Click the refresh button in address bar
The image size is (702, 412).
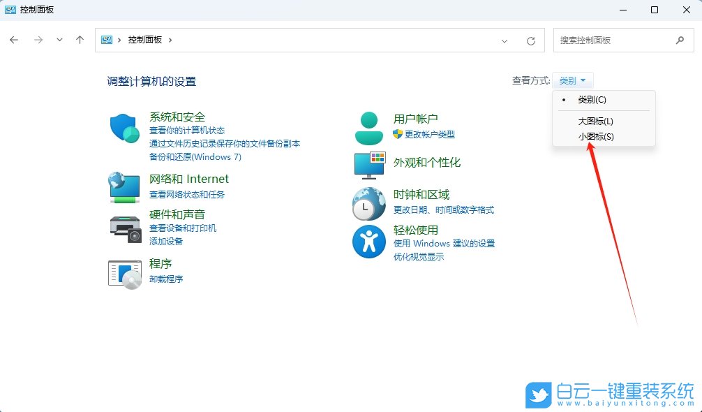(531, 40)
